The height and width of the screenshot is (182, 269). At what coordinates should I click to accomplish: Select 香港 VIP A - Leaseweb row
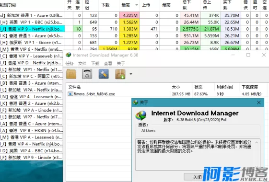pos(32,137)
